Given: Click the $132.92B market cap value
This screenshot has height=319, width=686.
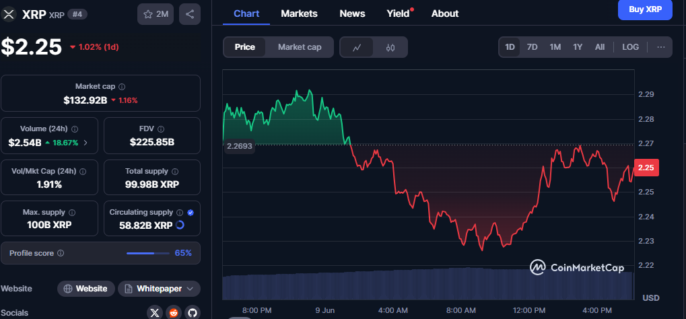Looking at the screenshot, I should [85, 100].
